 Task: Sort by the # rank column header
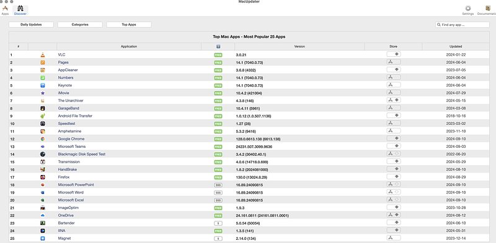click(x=19, y=46)
